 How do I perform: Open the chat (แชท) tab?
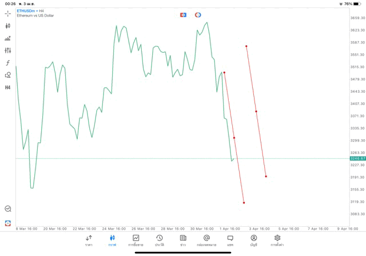tap(230, 241)
